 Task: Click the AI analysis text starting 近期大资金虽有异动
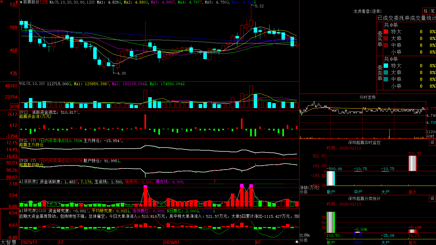(159, 216)
